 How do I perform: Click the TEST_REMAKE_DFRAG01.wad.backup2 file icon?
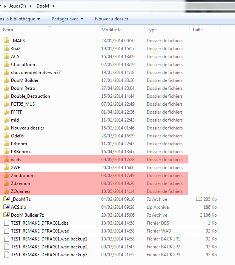(6, 247)
